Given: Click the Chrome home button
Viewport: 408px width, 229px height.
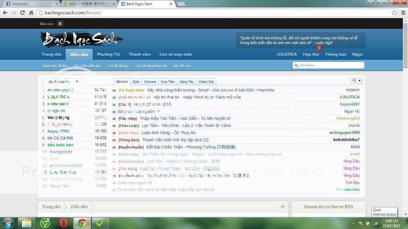Looking at the screenshot, I should tap(31, 13).
